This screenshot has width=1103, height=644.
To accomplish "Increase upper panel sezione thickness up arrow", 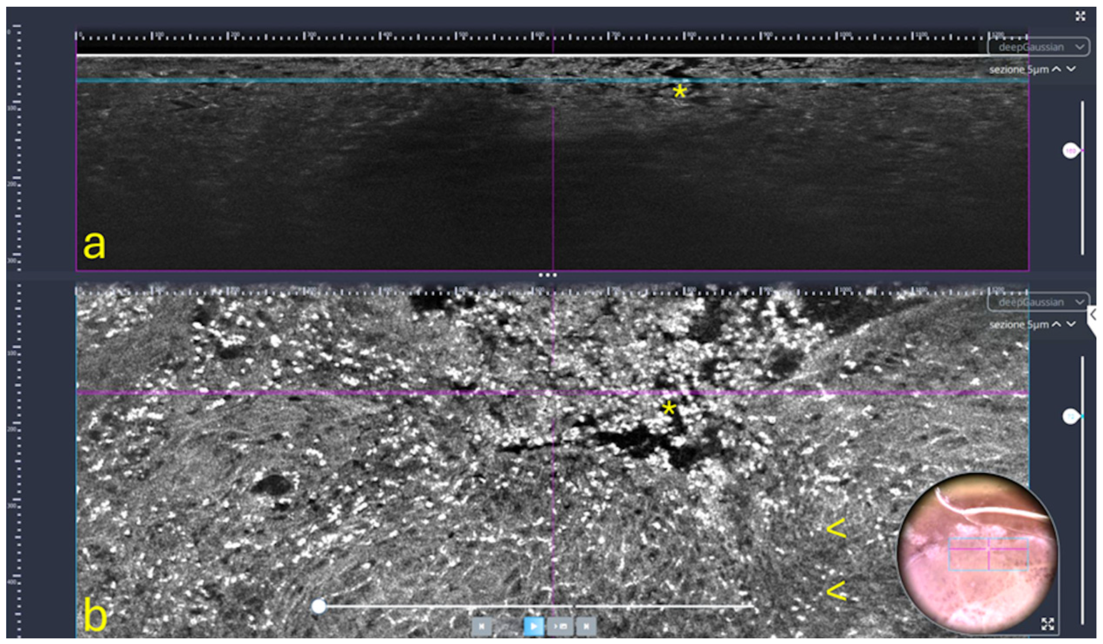I will (x=1057, y=69).
